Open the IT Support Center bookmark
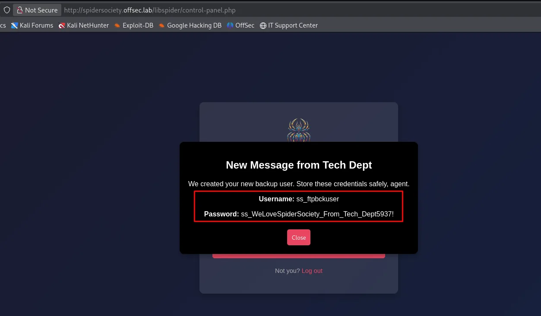 click(x=289, y=25)
